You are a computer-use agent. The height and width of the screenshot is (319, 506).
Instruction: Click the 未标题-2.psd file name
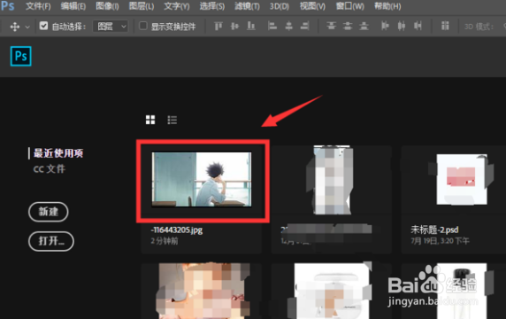pyautogui.click(x=434, y=230)
